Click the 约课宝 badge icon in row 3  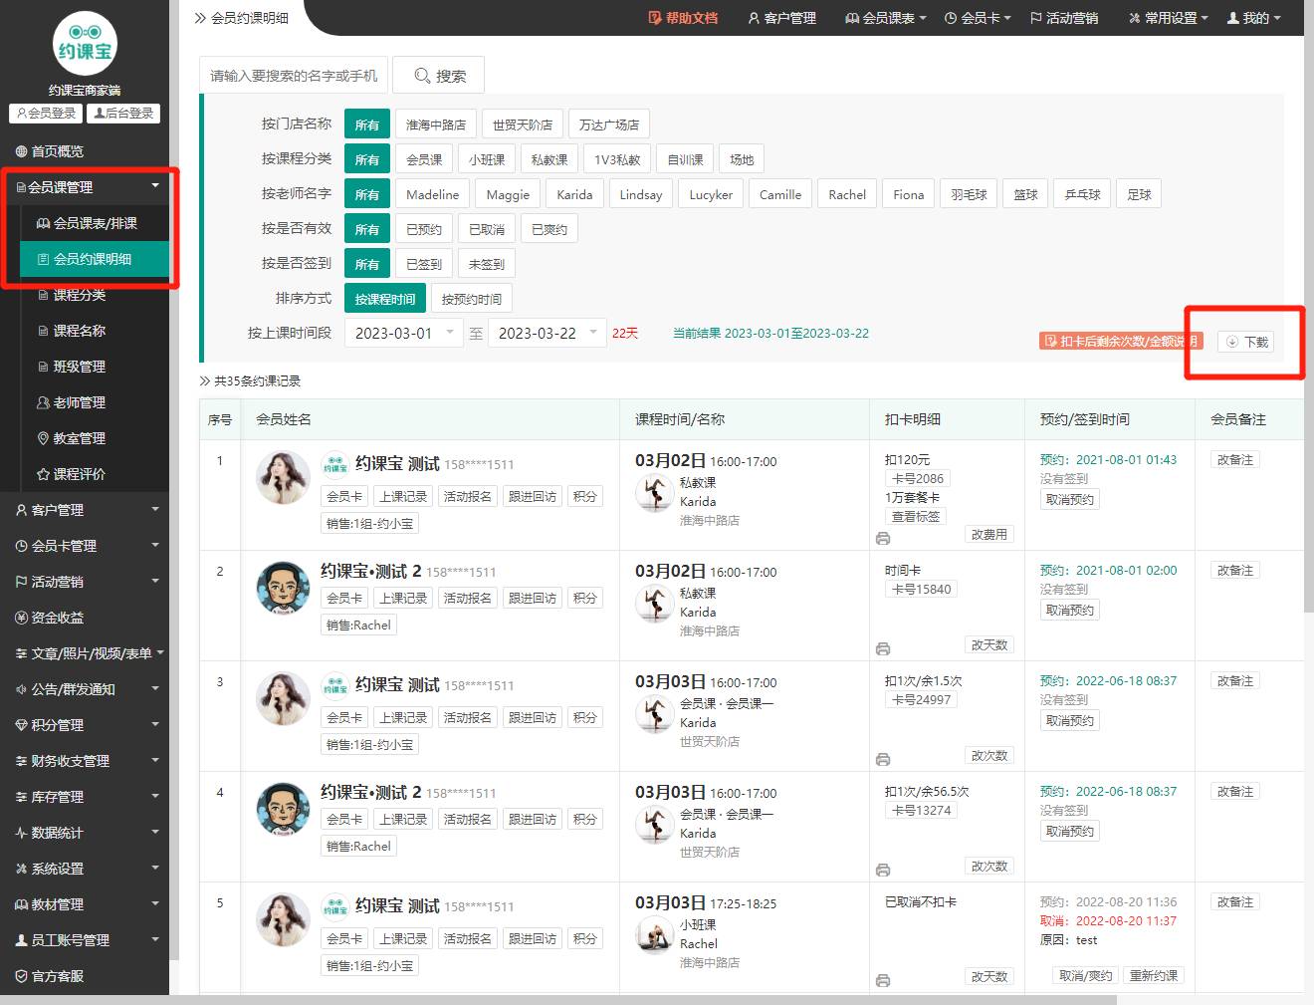click(x=335, y=685)
